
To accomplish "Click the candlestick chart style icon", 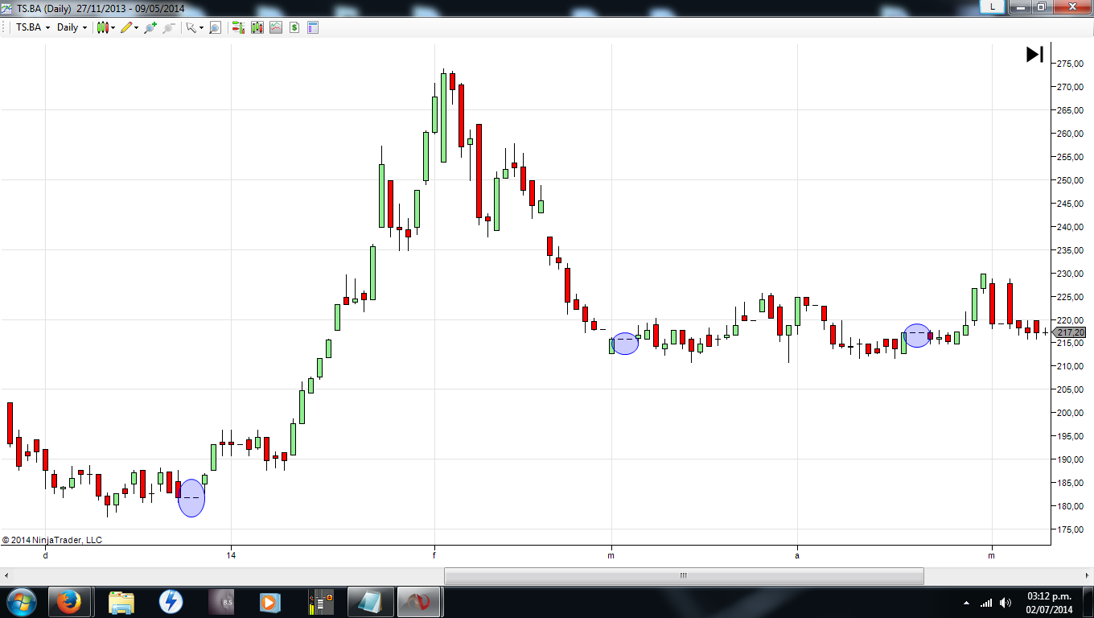I will pos(102,27).
